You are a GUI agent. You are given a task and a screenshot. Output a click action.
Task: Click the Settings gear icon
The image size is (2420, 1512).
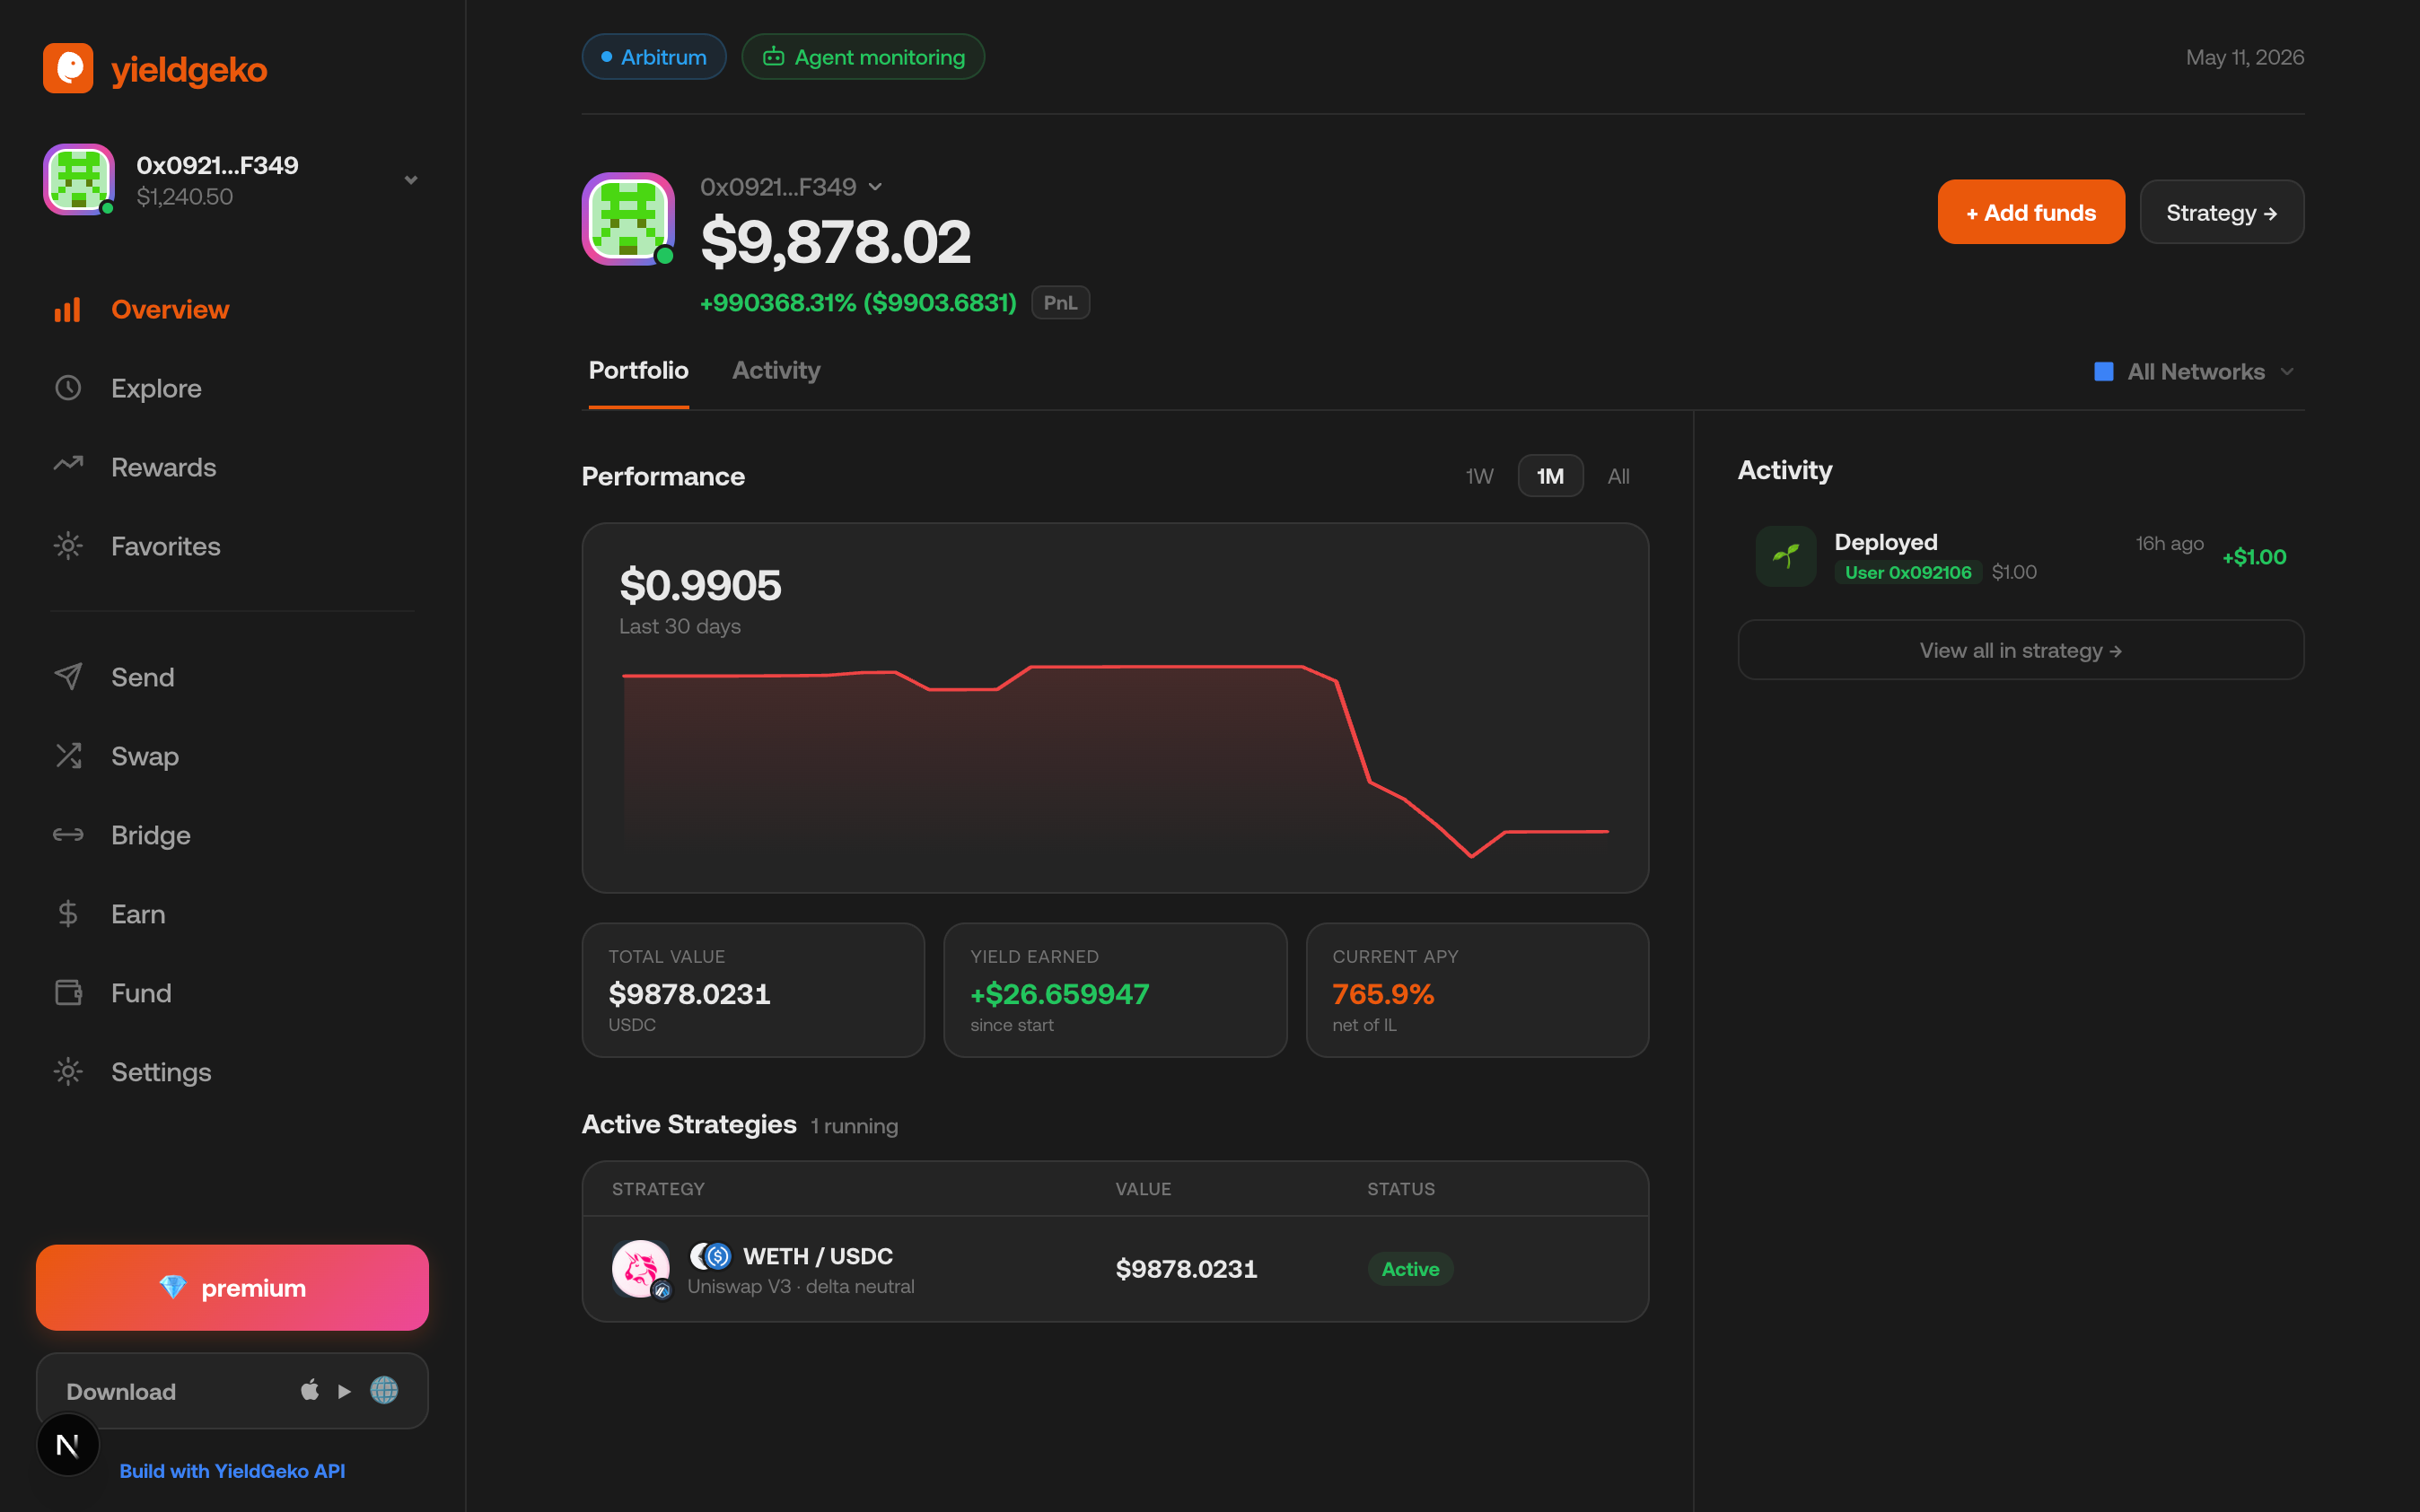pos(67,1072)
